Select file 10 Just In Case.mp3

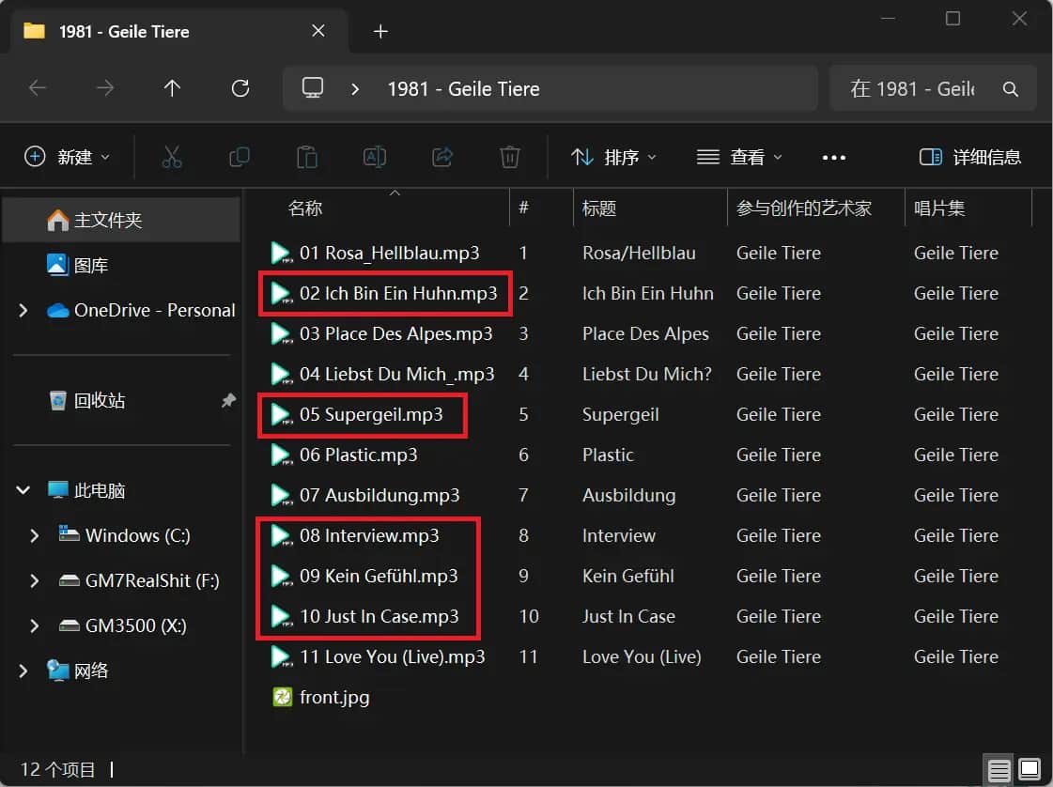379,616
